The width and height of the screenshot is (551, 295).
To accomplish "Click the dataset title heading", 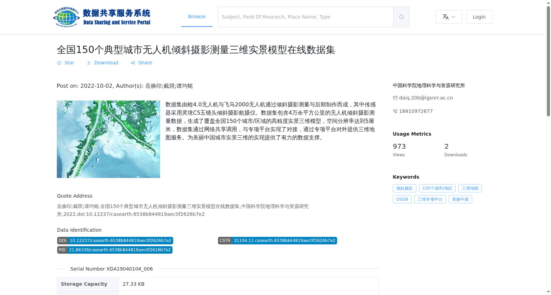I will pyautogui.click(x=196, y=50).
